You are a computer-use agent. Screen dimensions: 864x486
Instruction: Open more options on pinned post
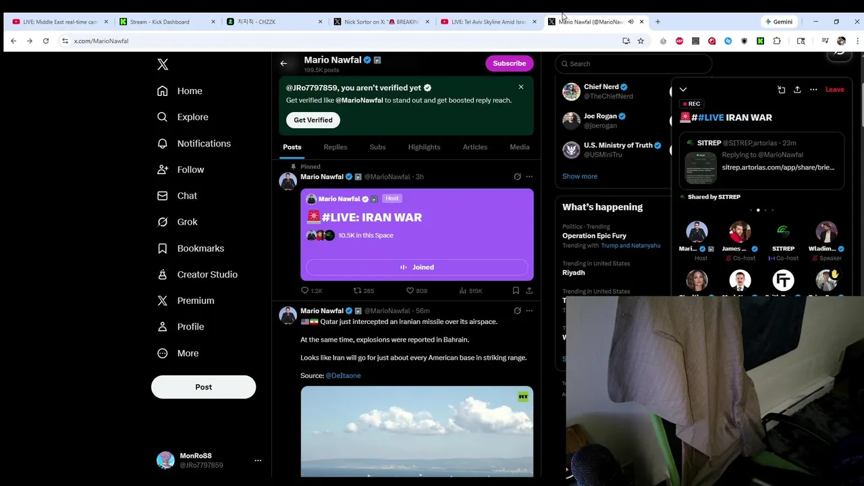point(529,177)
